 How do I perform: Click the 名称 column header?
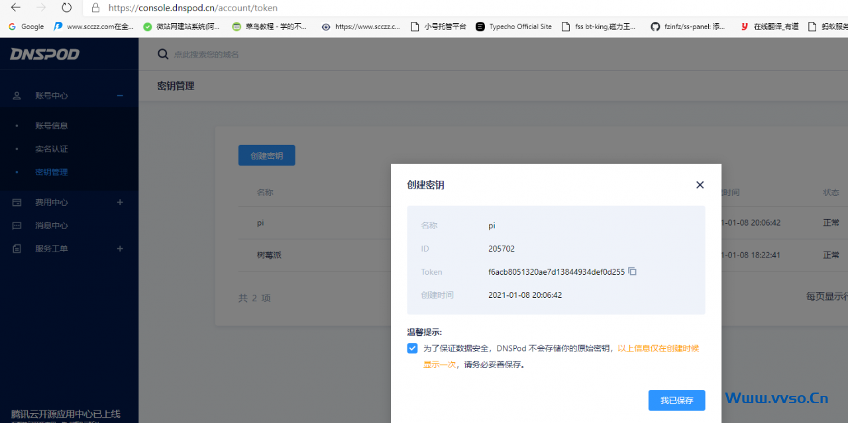point(265,193)
